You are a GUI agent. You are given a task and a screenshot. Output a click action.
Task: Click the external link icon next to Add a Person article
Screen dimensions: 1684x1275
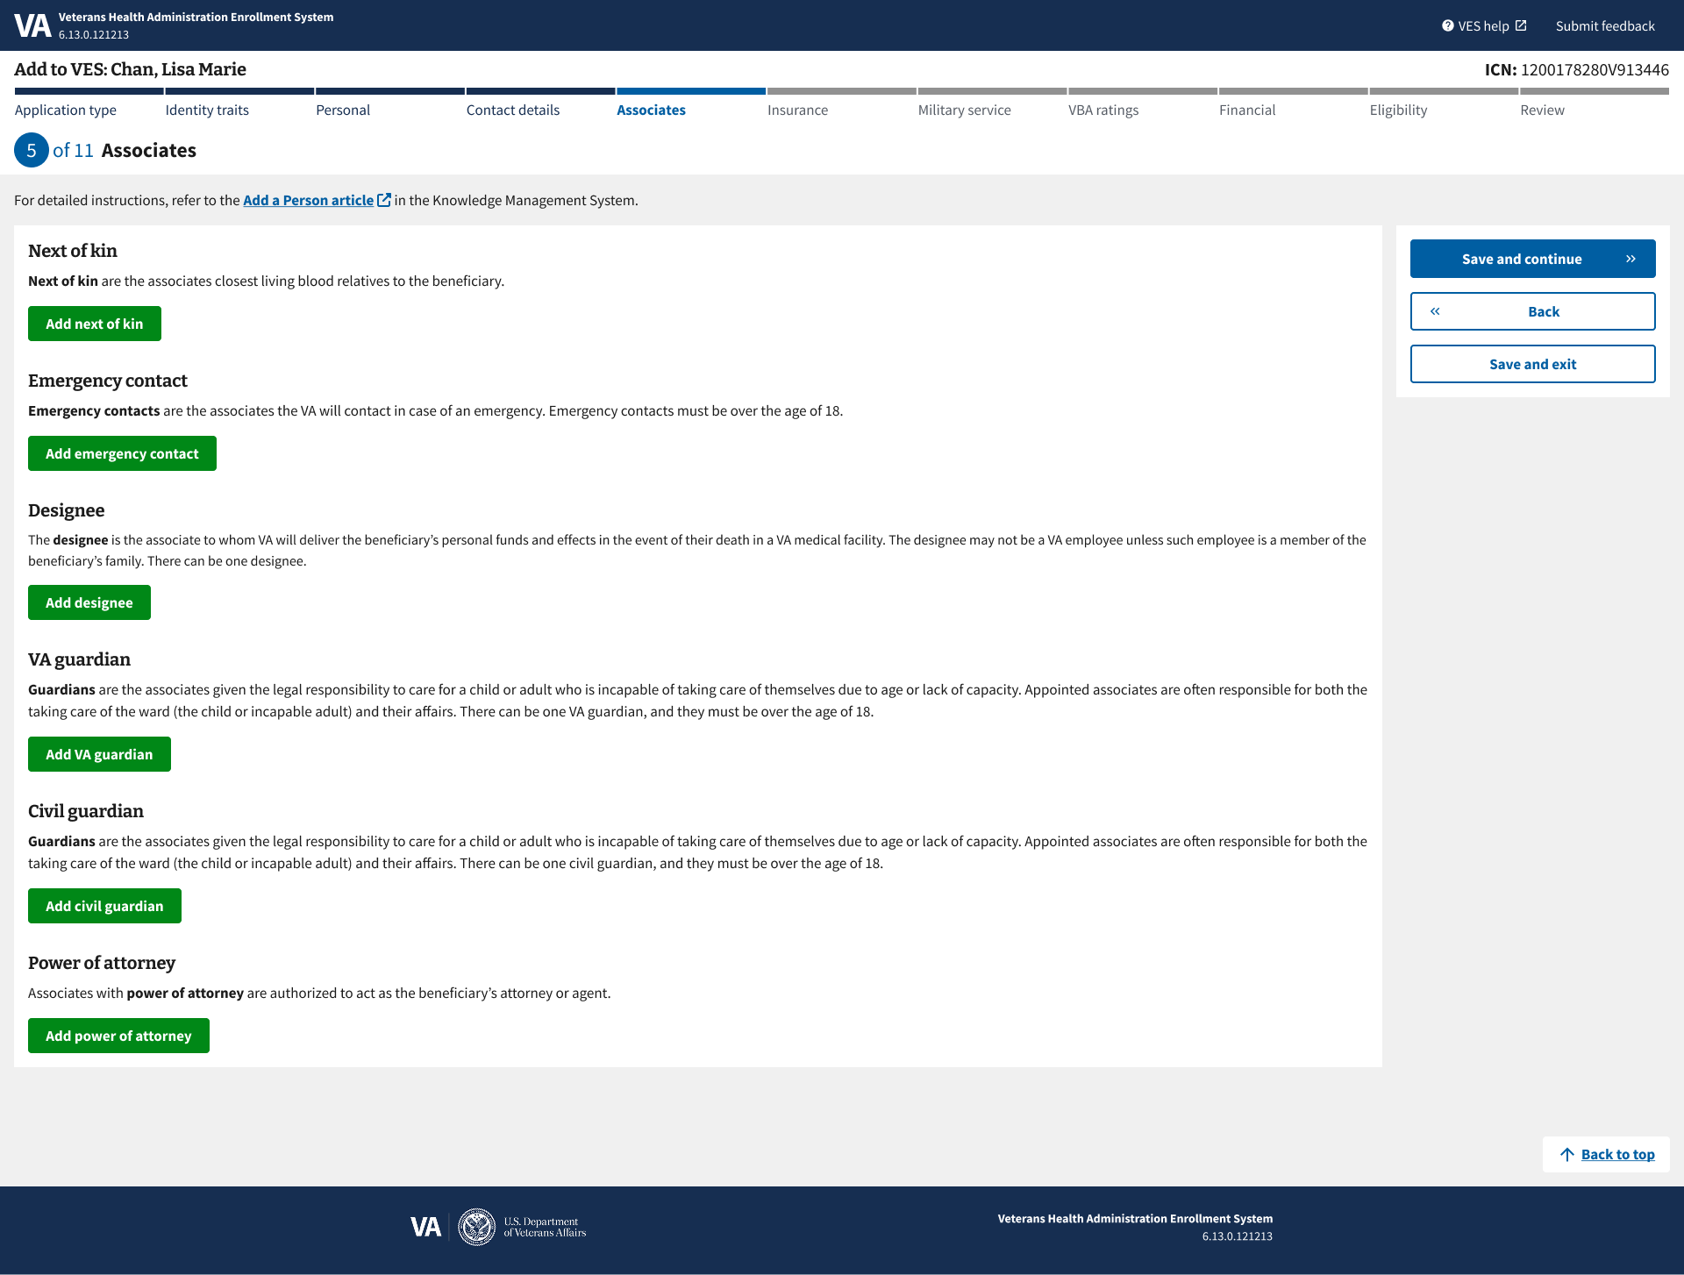click(x=383, y=200)
